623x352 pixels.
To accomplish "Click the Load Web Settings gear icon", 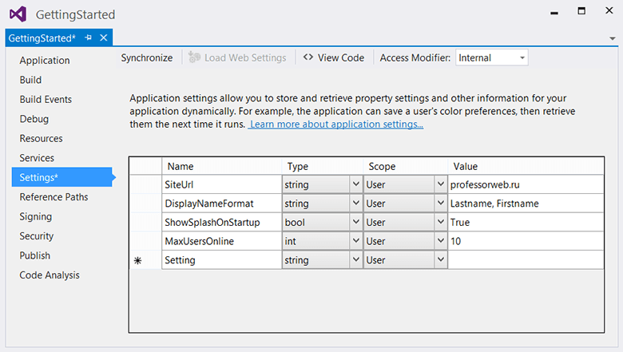I will coord(194,57).
